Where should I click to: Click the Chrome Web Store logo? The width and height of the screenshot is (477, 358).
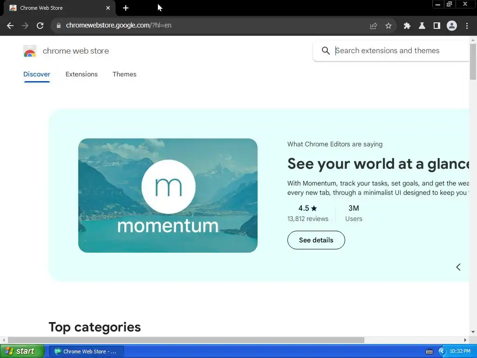[x=30, y=51]
